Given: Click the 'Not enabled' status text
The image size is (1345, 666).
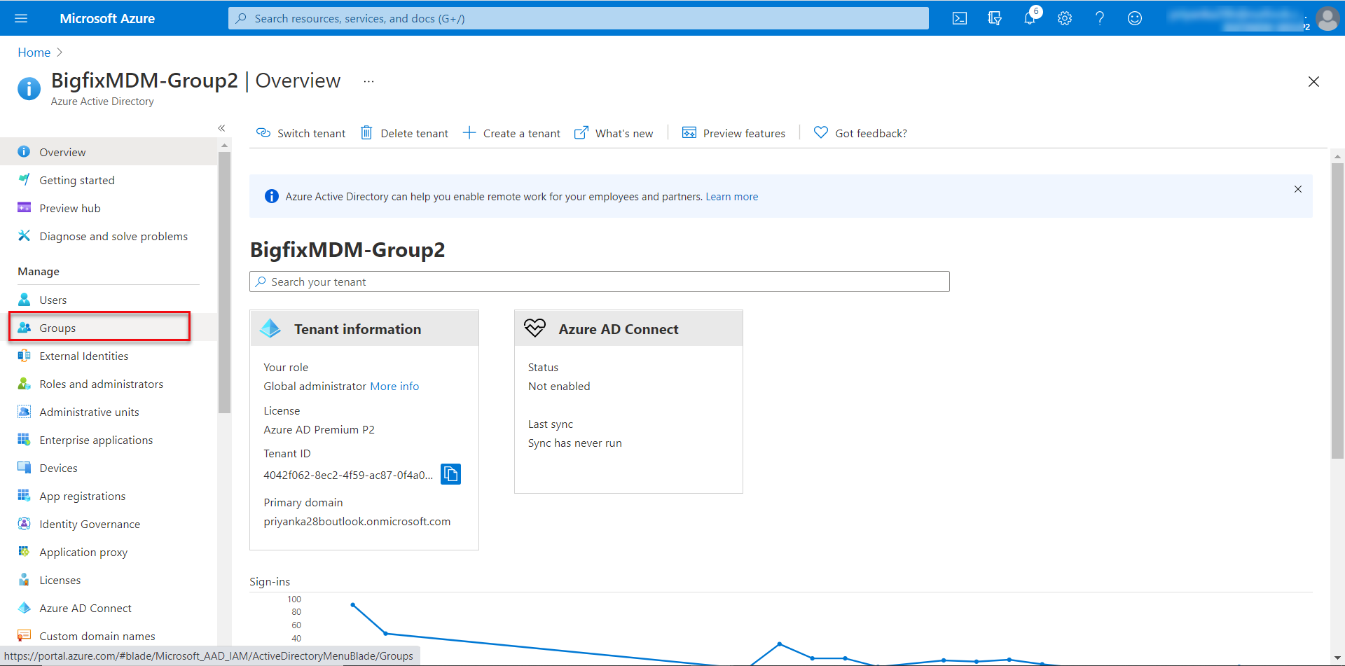Looking at the screenshot, I should 559,386.
